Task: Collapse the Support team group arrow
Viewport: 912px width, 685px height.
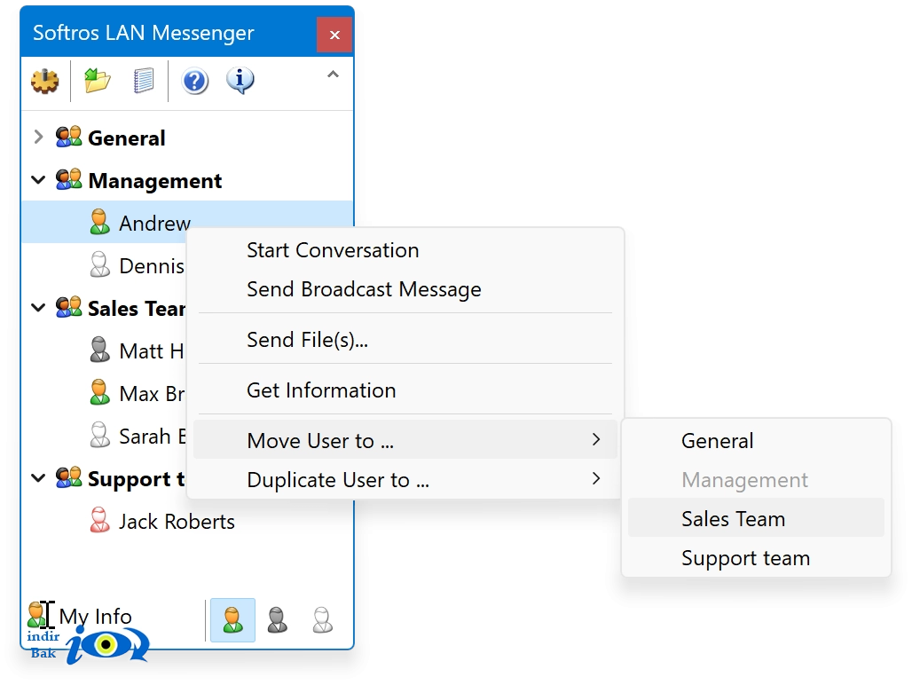Action: pos(38,478)
